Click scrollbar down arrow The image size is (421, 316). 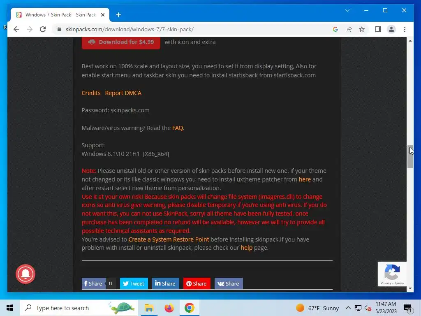(410, 288)
